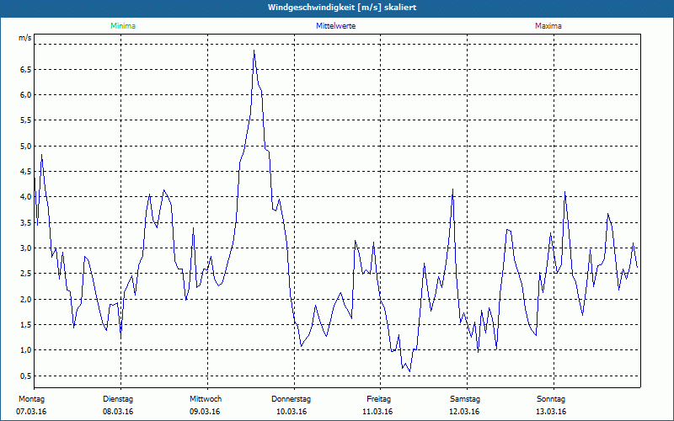Click the Freitag day label
The height and width of the screenshot is (421, 674).
click(x=378, y=399)
